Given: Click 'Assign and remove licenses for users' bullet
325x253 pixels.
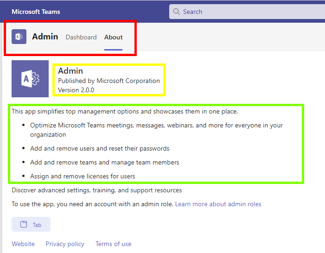Looking at the screenshot, I should 83,177.
